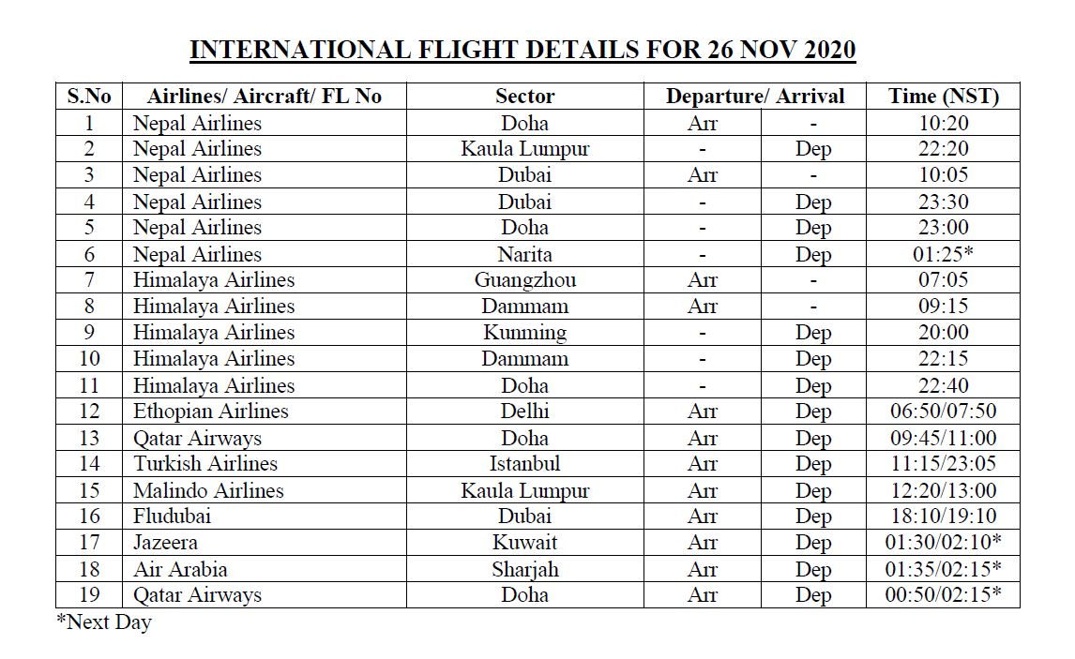Click the Airlines/ Aircraft/ FL No header
The width and height of the screenshot is (1075, 659).
click(264, 96)
